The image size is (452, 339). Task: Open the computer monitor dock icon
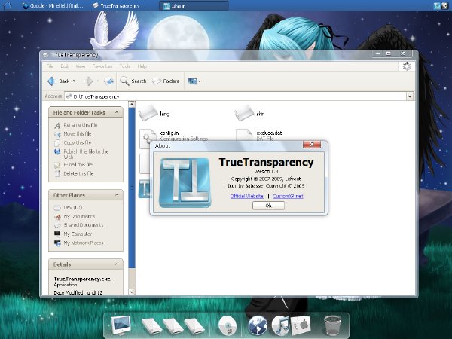121,325
